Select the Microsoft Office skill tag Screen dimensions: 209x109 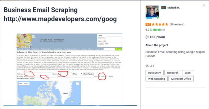tap(181, 79)
